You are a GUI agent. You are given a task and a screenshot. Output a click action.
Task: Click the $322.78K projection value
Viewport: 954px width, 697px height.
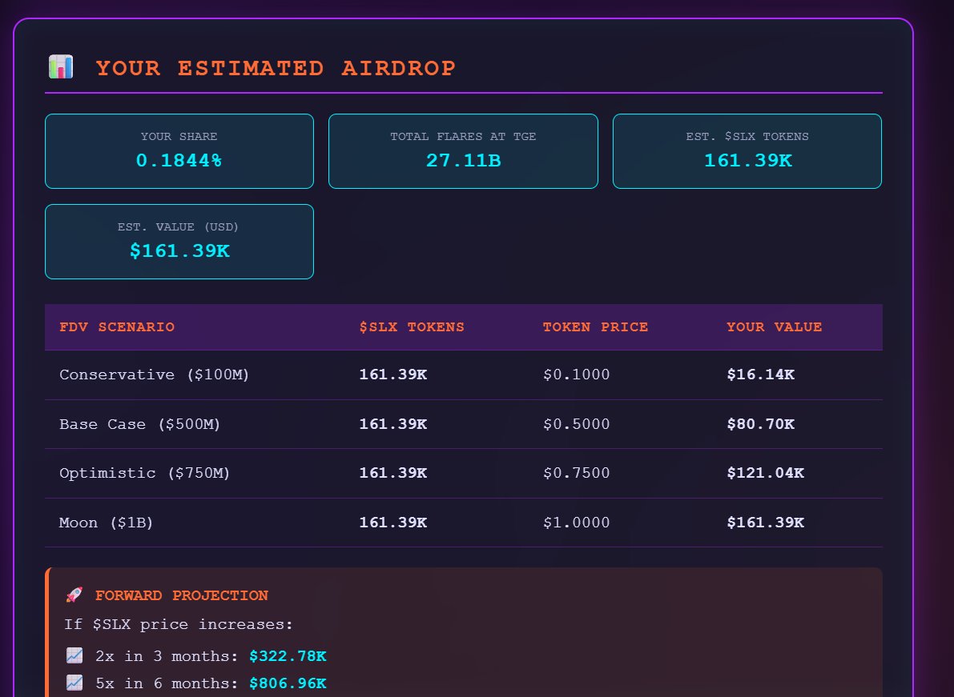tap(288, 656)
